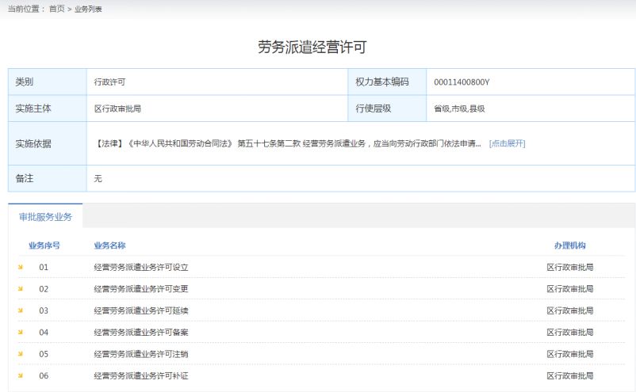
Task: Click the 行政许可 category value
Action: 109,82
